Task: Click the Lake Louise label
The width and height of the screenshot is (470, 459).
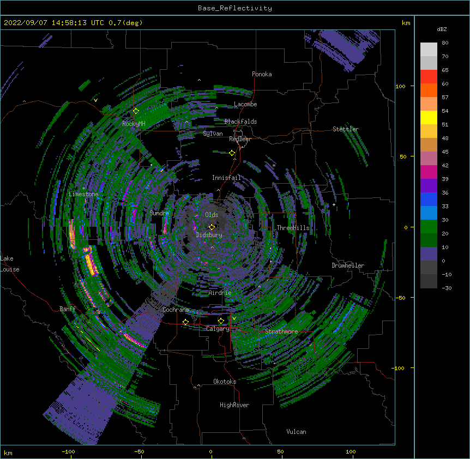Action: pos(10,264)
